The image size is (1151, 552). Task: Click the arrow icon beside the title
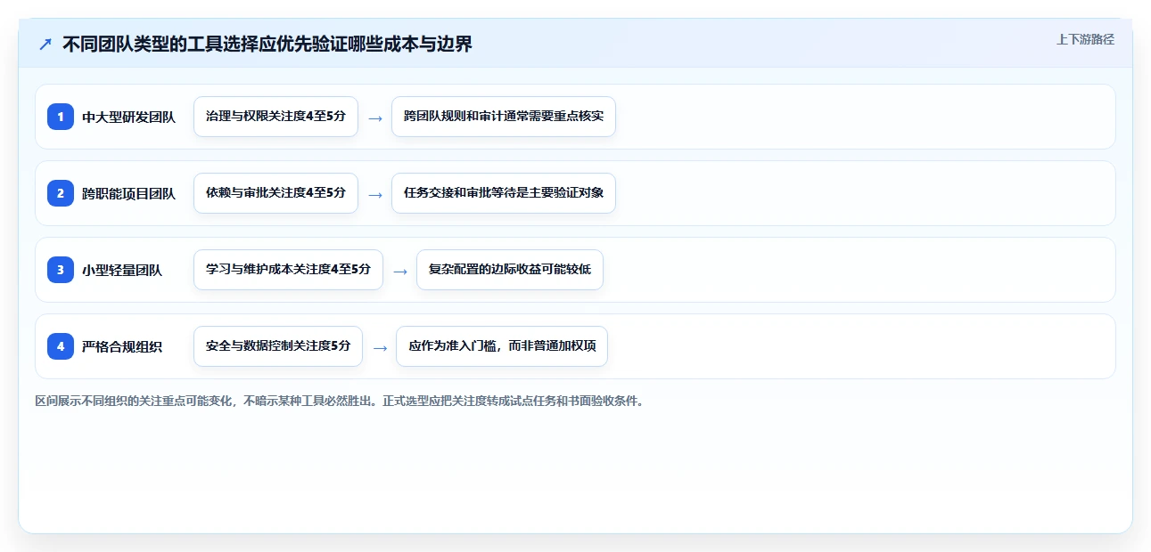(45, 44)
